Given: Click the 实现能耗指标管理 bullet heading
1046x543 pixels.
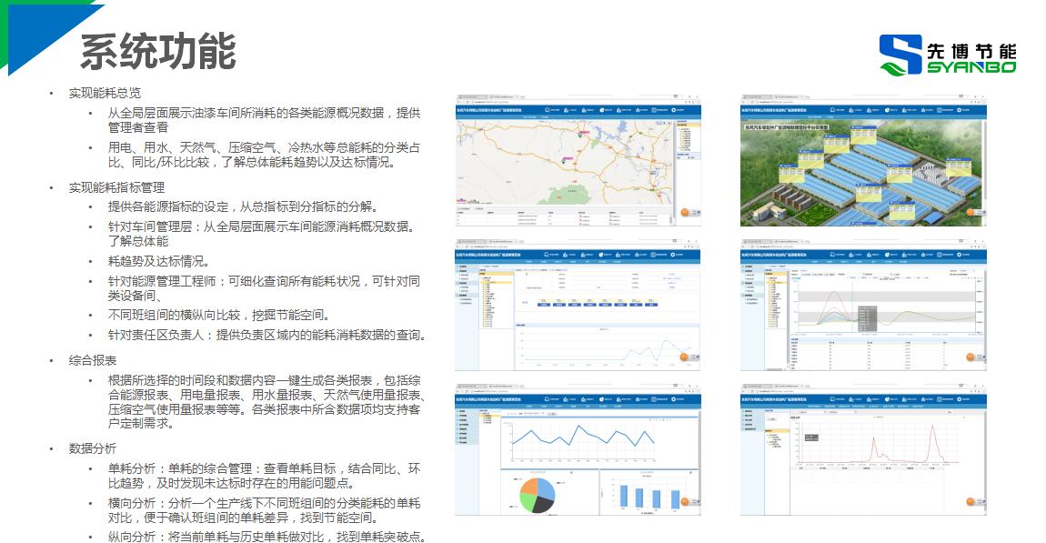Looking at the screenshot, I should point(116,187).
